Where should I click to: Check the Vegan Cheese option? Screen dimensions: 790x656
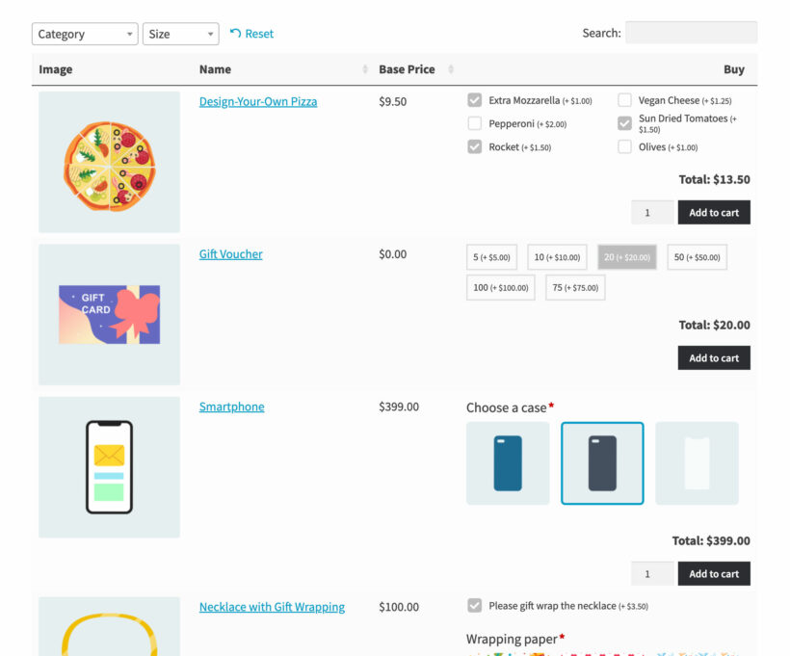625,99
